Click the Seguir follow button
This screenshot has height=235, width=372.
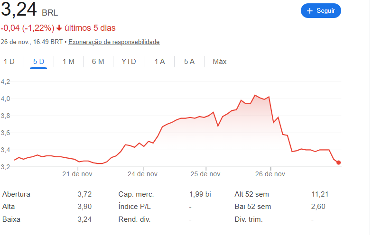(x=321, y=11)
